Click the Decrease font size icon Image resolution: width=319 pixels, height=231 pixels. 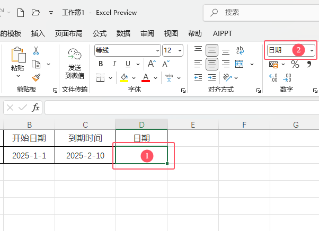tap(166, 64)
